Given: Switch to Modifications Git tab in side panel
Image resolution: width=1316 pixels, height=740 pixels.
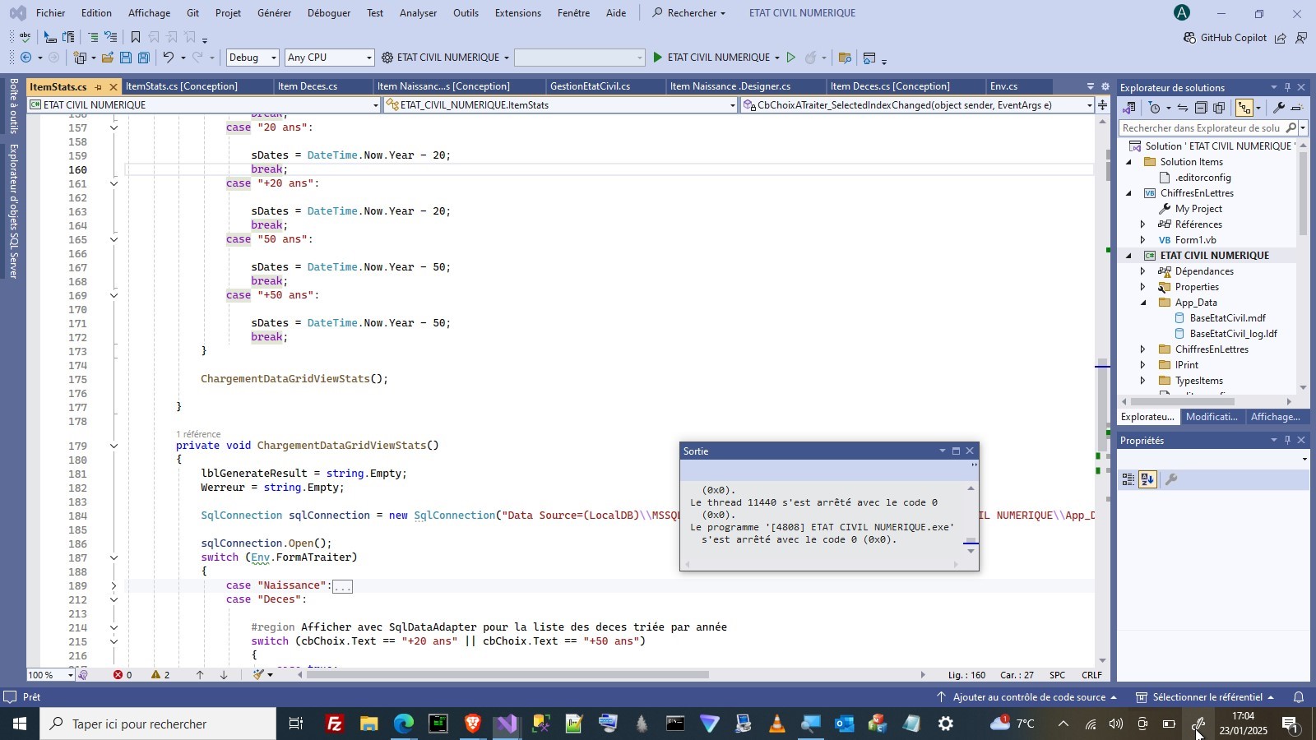Looking at the screenshot, I should click(1212, 417).
